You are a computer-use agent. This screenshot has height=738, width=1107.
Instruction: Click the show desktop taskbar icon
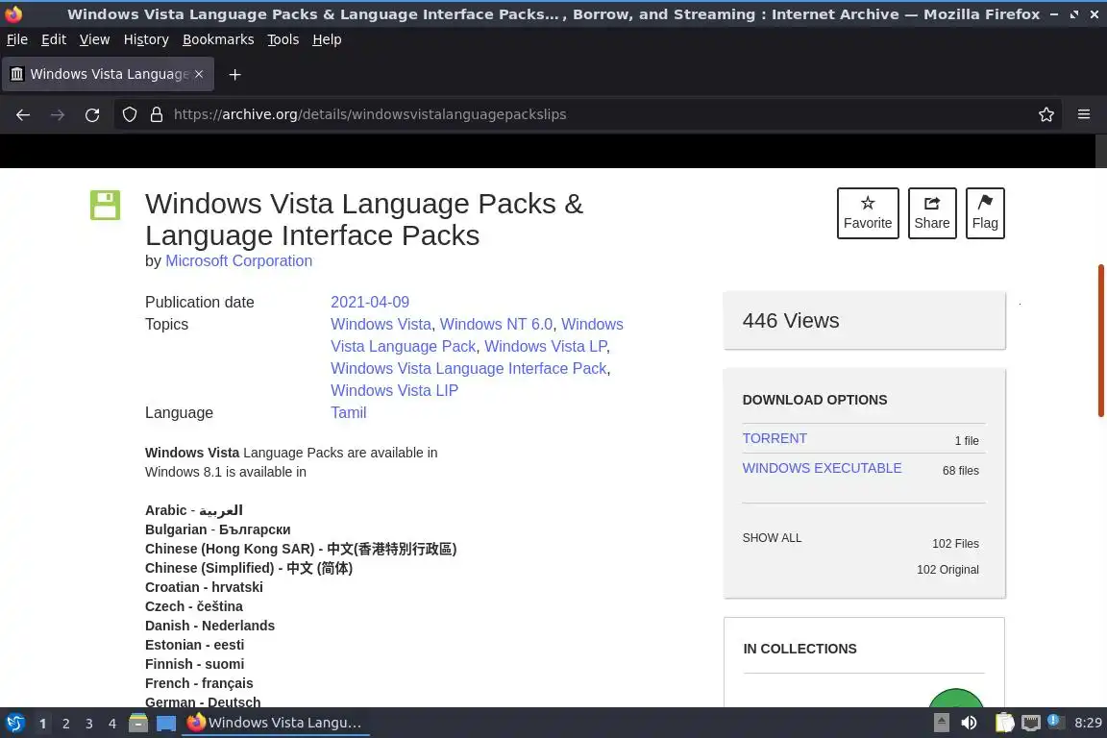point(166,723)
